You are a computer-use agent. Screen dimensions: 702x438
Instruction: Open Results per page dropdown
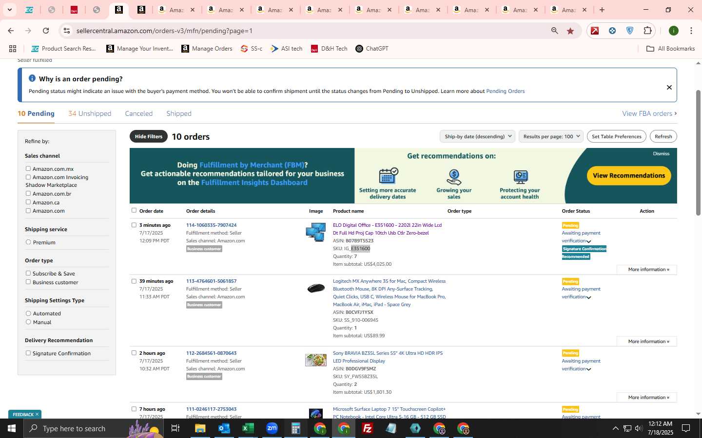click(x=551, y=136)
